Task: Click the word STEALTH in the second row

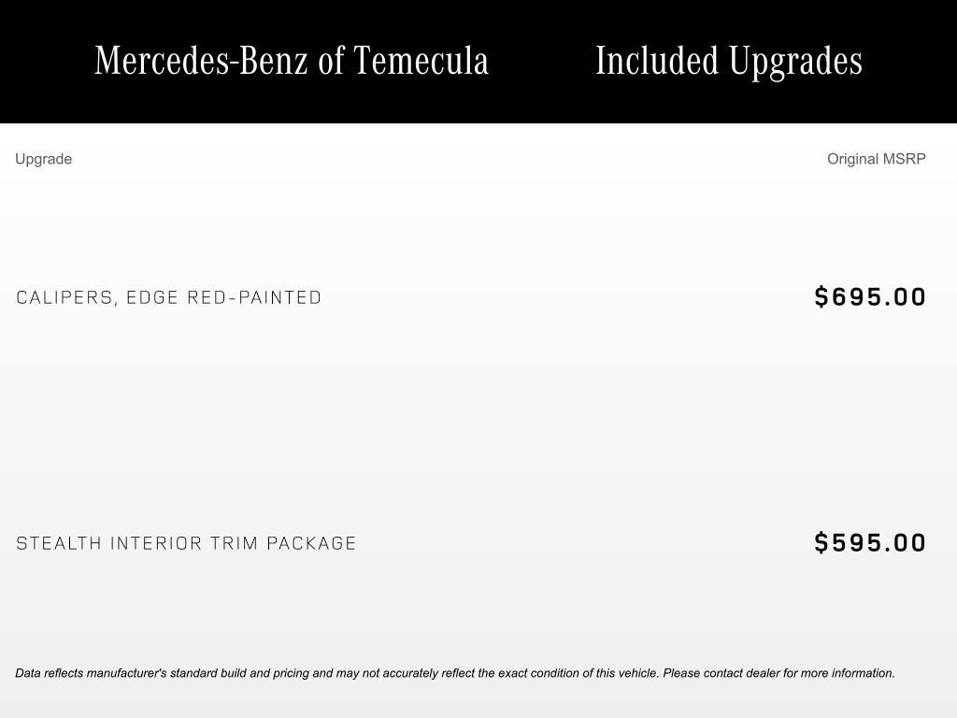Action: pyautogui.click(x=59, y=543)
